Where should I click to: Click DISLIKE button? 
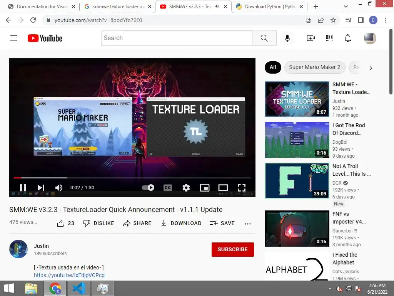tap(98, 223)
